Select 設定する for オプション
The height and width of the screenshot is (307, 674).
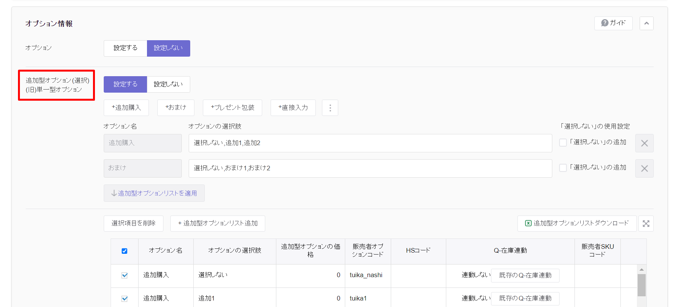click(x=125, y=48)
